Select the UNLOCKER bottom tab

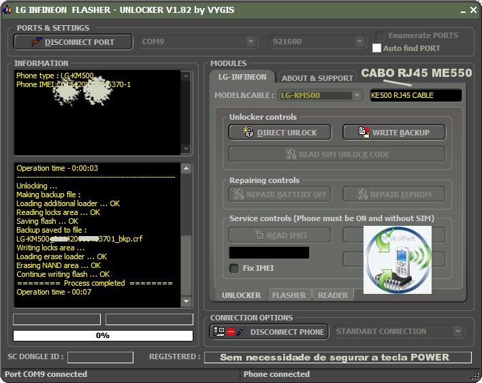click(241, 295)
